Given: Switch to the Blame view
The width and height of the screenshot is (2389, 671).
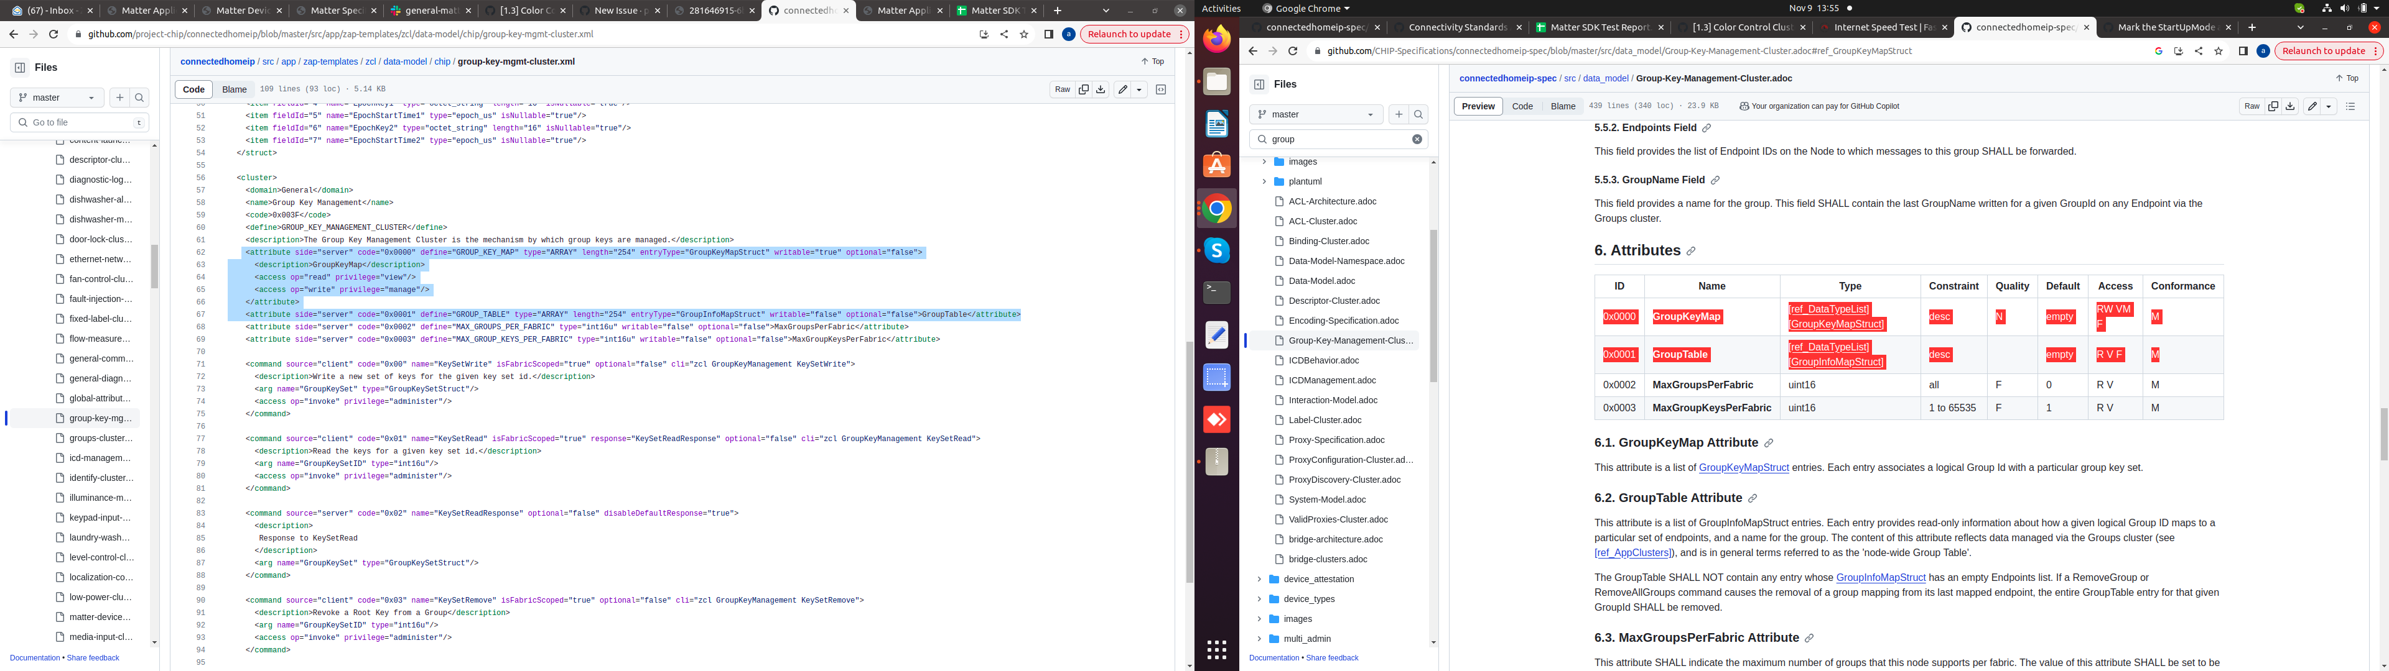Looking at the screenshot, I should [x=235, y=89].
